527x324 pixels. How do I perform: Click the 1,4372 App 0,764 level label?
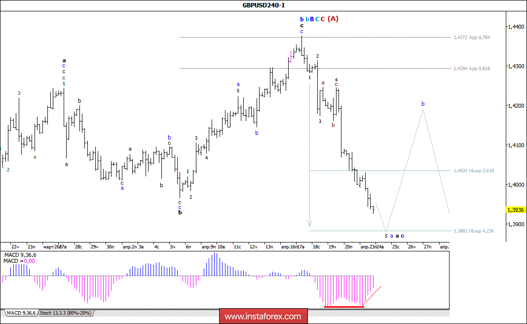point(472,38)
